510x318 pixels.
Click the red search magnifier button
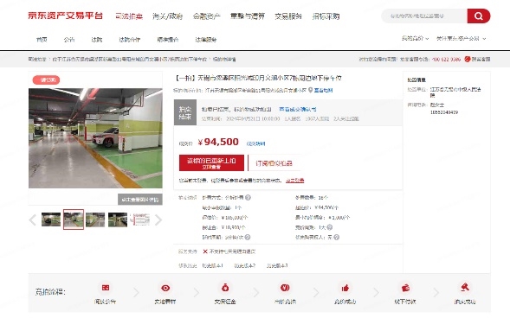pyautogui.click(x=479, y=16)
